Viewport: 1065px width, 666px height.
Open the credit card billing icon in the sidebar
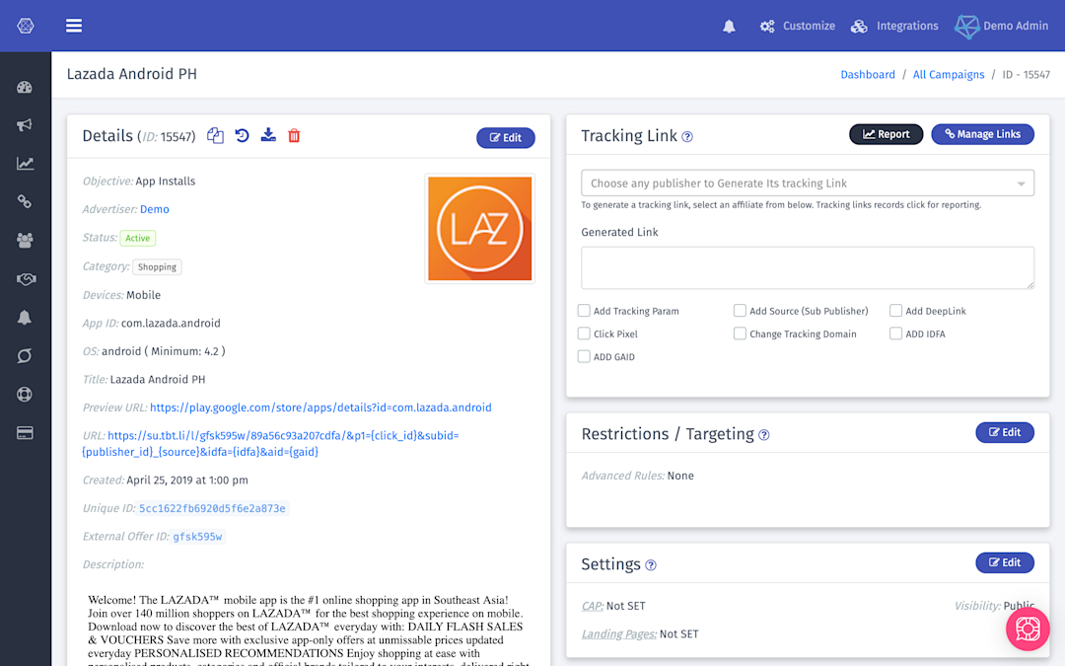tap(25, 433)
